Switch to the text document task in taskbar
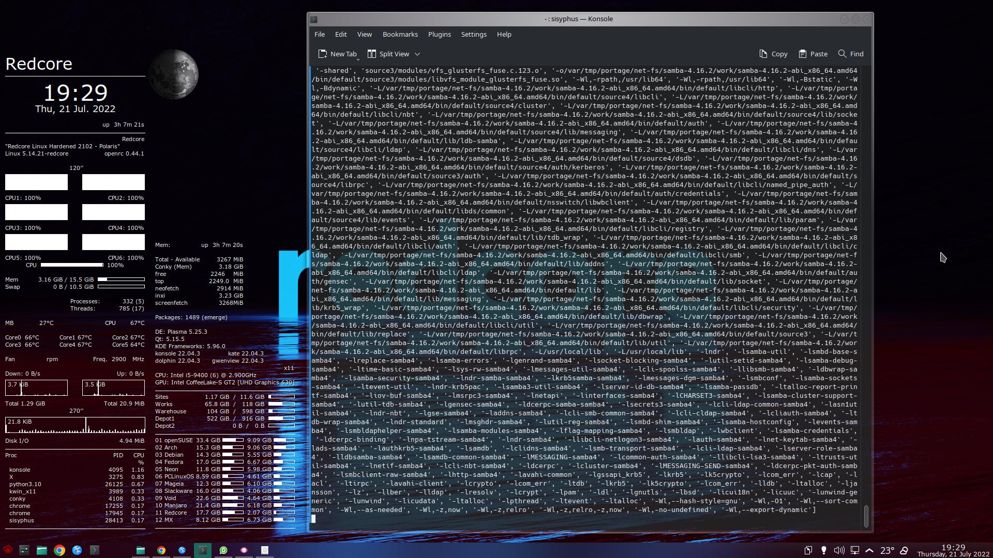This screenshot has height=558, width=993. point(265,550)
